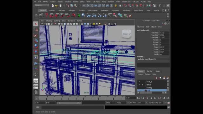The image size is (203, 114).
Task: Select the arrow Select tool
Action: tap(36, 24)
